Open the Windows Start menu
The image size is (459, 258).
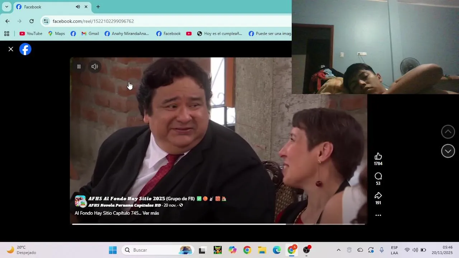[x=113, y=250]
